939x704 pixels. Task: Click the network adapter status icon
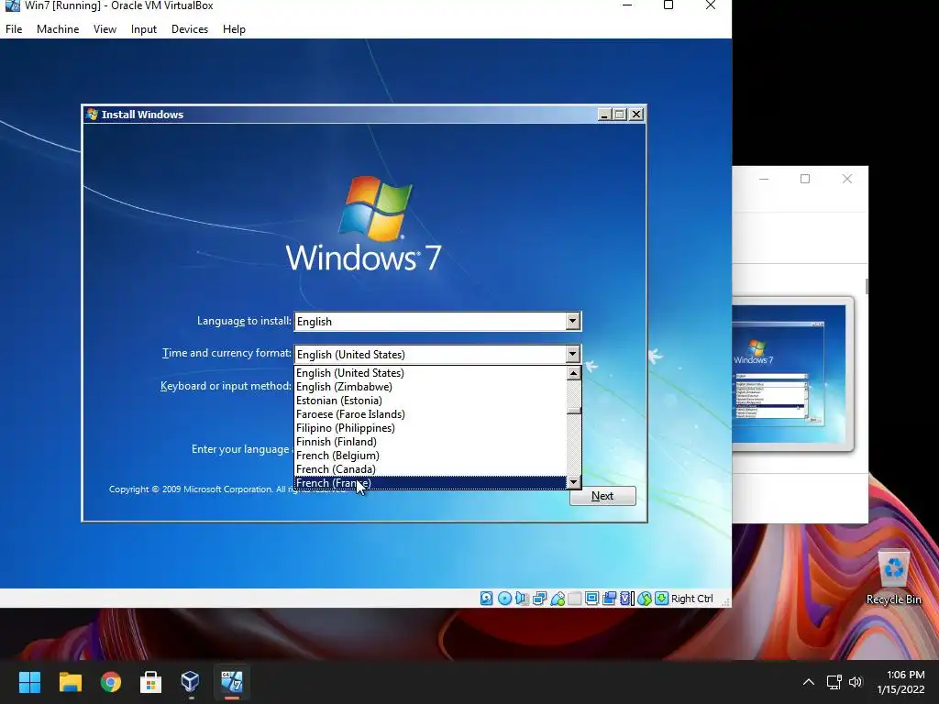coord(539,598)
